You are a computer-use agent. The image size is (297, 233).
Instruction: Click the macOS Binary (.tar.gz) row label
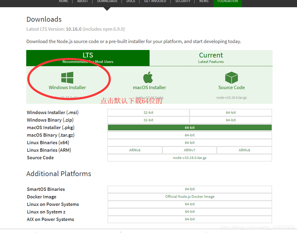click(x=51, y=135)
